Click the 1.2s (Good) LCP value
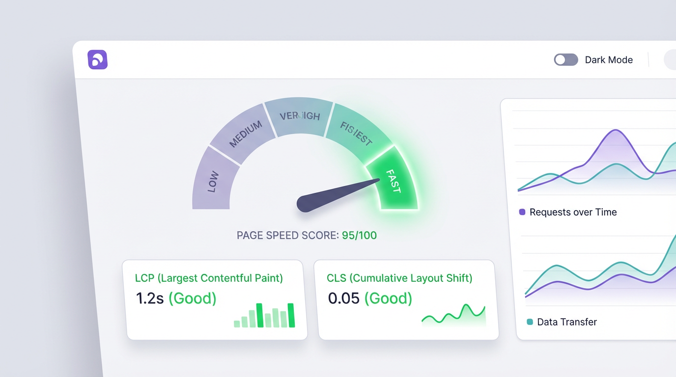676x377 pixels. pos(176,298)
